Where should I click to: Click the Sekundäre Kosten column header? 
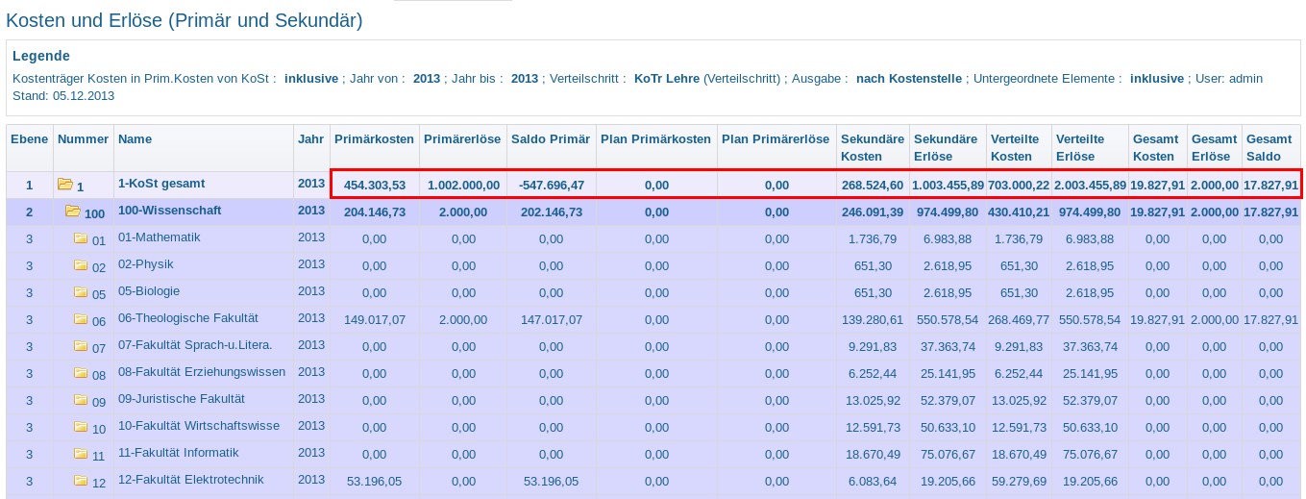tap(873, 148)
